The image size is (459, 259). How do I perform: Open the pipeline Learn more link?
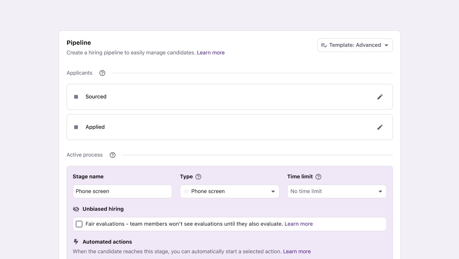coord(211,53)
